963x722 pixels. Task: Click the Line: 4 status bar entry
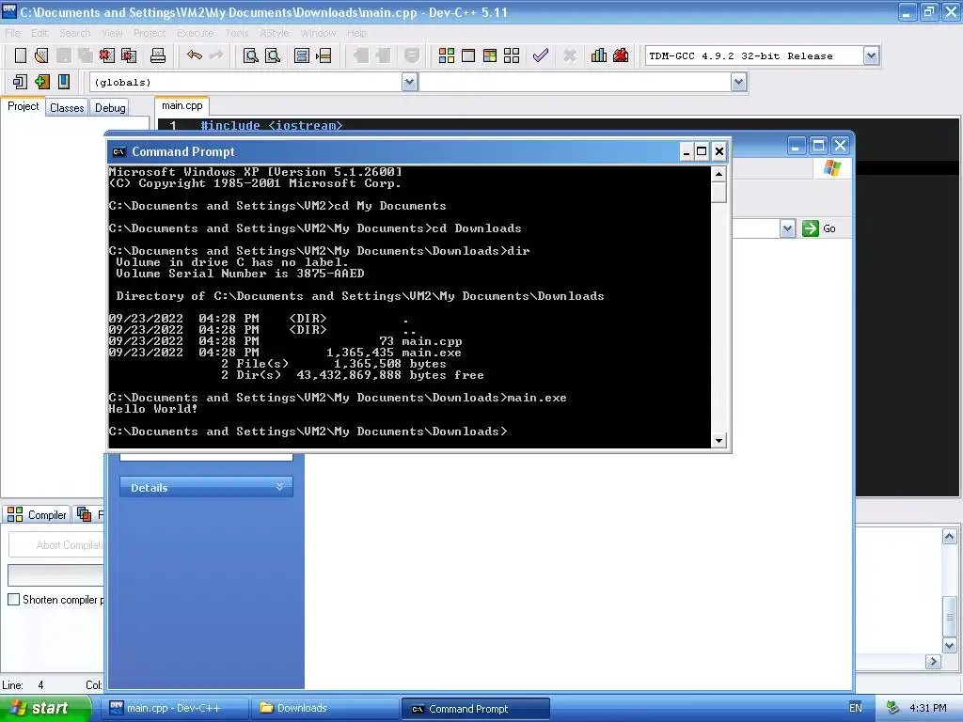[24, 684]
